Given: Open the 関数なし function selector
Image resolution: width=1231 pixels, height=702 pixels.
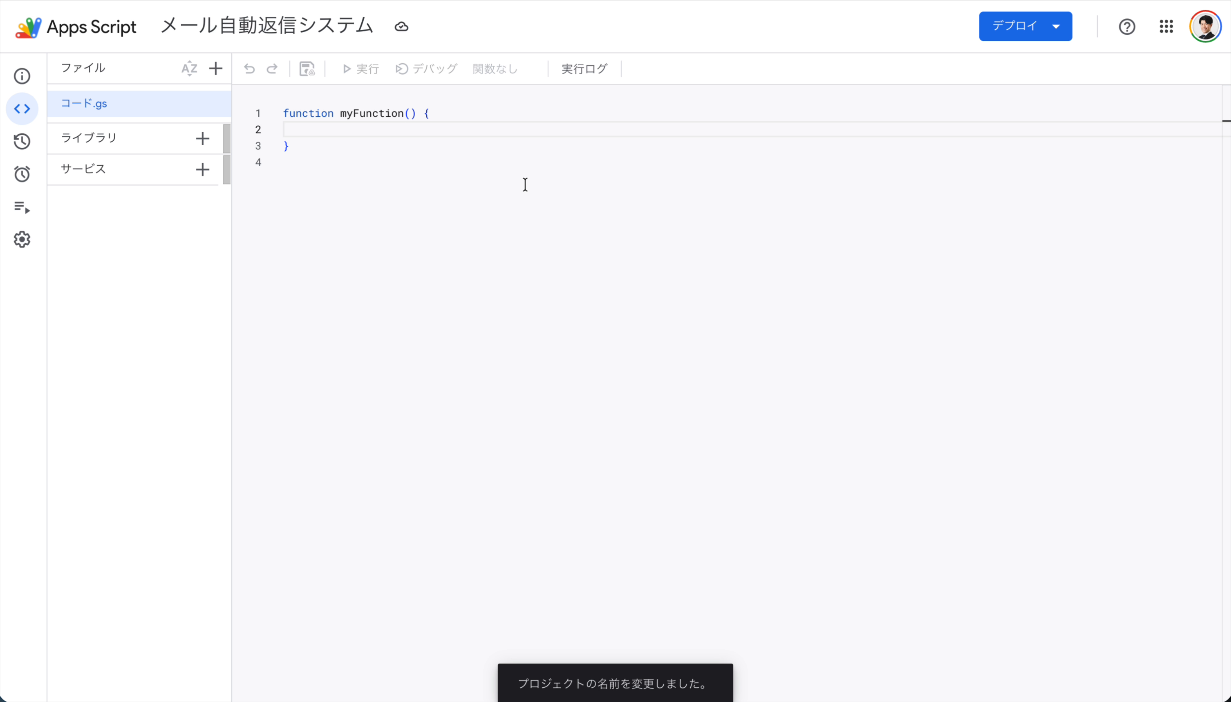Looking at the screenshot, I should 495,69.
